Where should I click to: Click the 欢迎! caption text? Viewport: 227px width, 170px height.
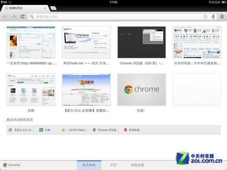[141, 111]
